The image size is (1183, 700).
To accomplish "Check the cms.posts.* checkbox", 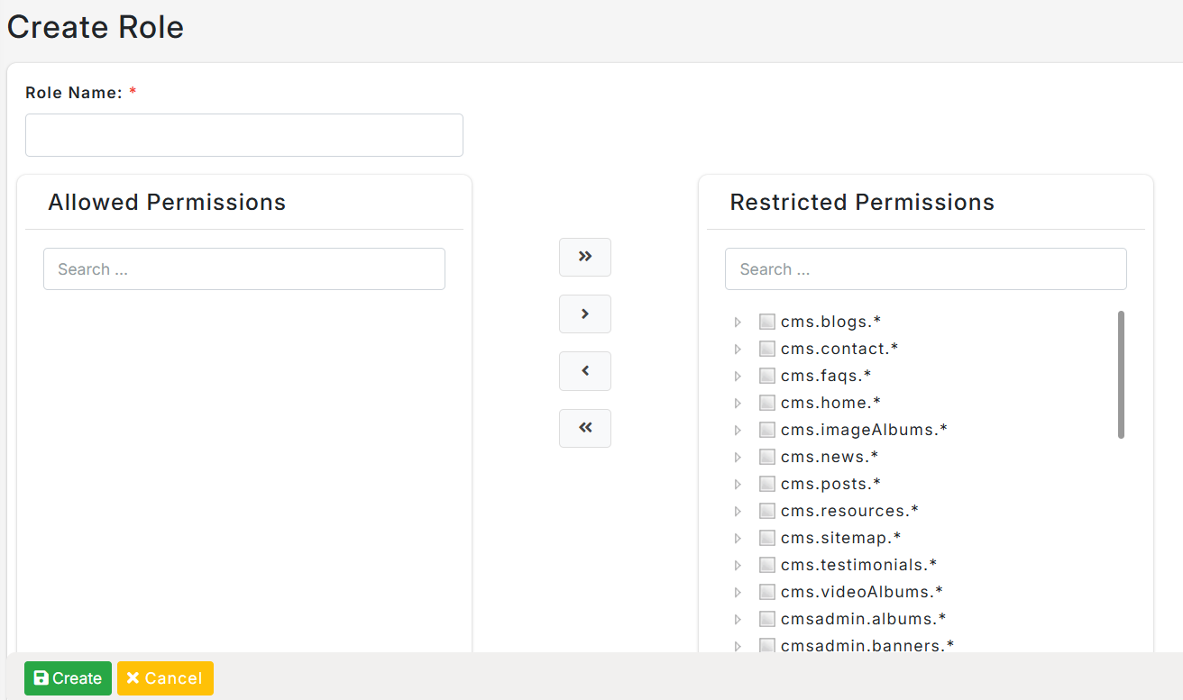I will pos(767,484).
